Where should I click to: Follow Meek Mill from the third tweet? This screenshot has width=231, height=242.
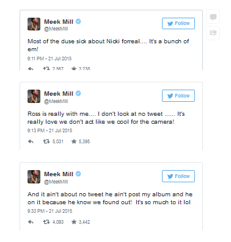pyautogui.click(x=178, y=176)
